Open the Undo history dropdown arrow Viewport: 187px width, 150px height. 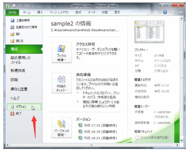point(23,6)
